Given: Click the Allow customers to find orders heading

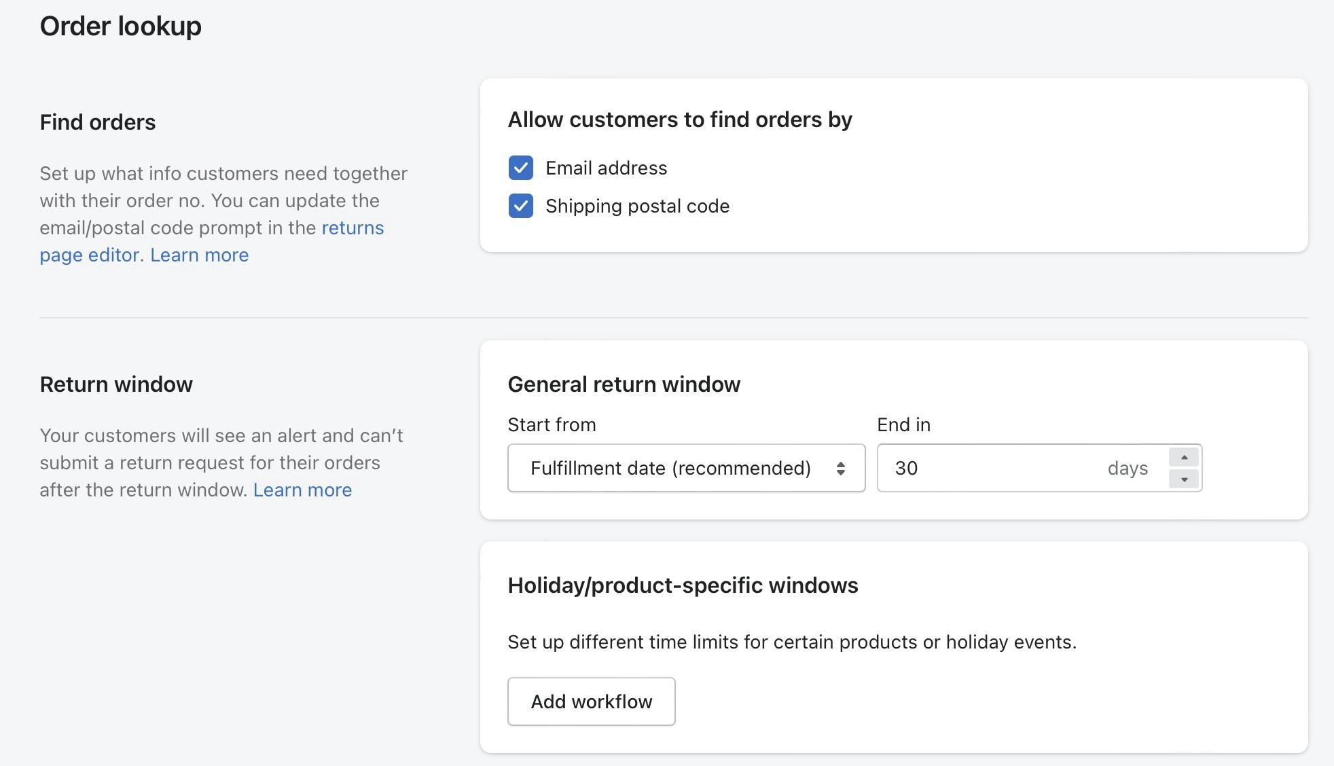Looking at the screenshot, I should [679, 120].
